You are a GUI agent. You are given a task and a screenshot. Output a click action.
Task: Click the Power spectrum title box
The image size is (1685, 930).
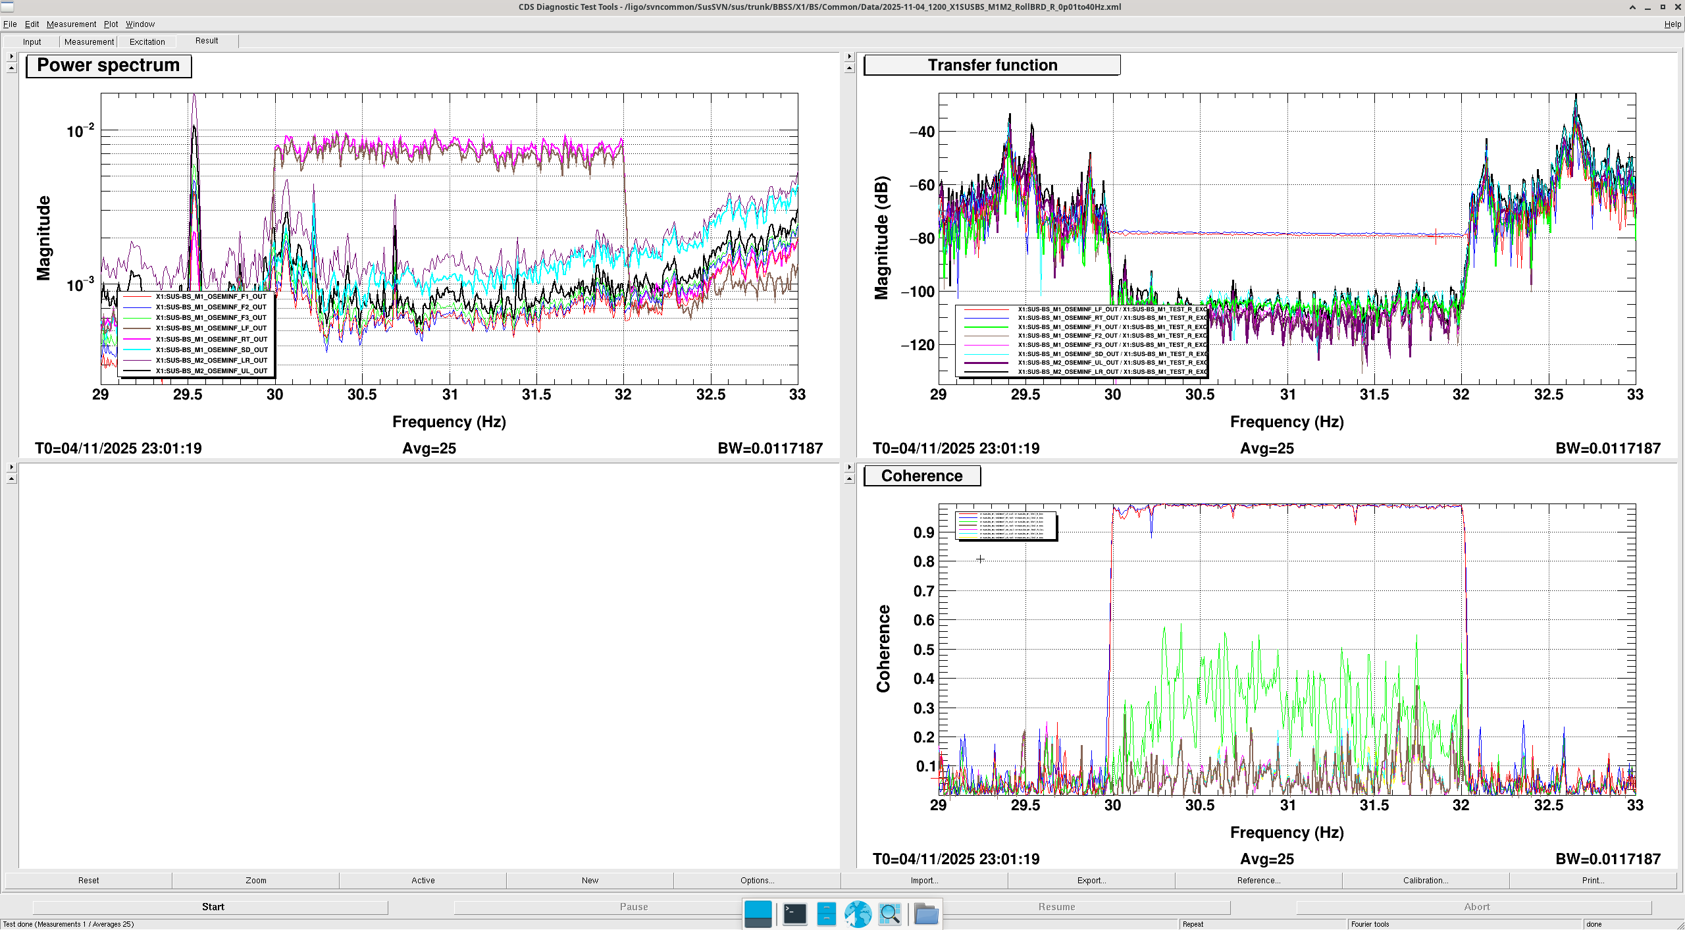coord(109,66)
